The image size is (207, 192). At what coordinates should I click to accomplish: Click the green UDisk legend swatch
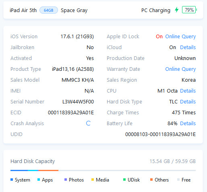click(x=124, y=180)
